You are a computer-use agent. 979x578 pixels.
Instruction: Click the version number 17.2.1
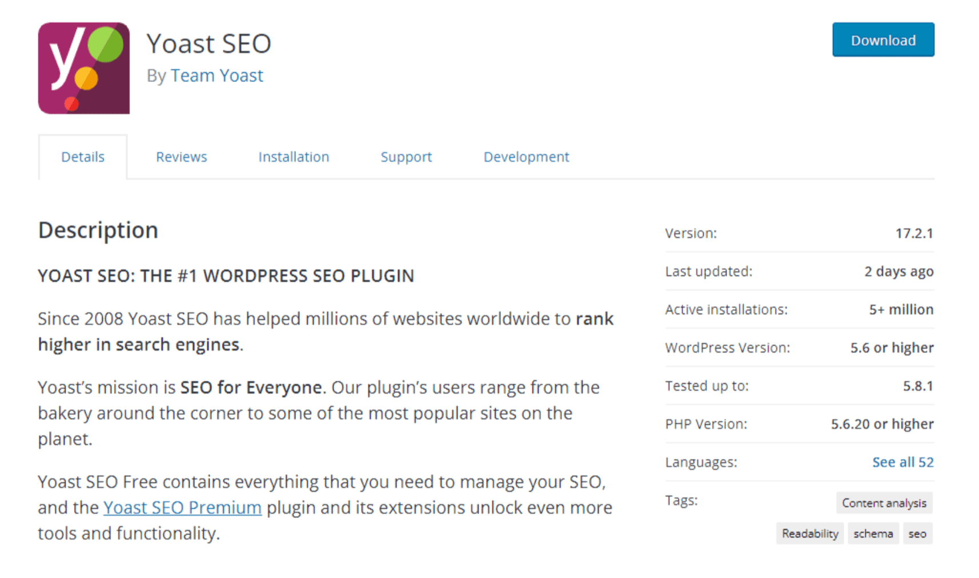click(x=914, y=233)
